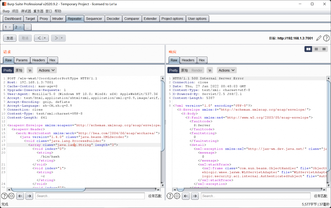Open the 项目 menu
This screenshot has height=208, width=331.
tap(15, 11)
